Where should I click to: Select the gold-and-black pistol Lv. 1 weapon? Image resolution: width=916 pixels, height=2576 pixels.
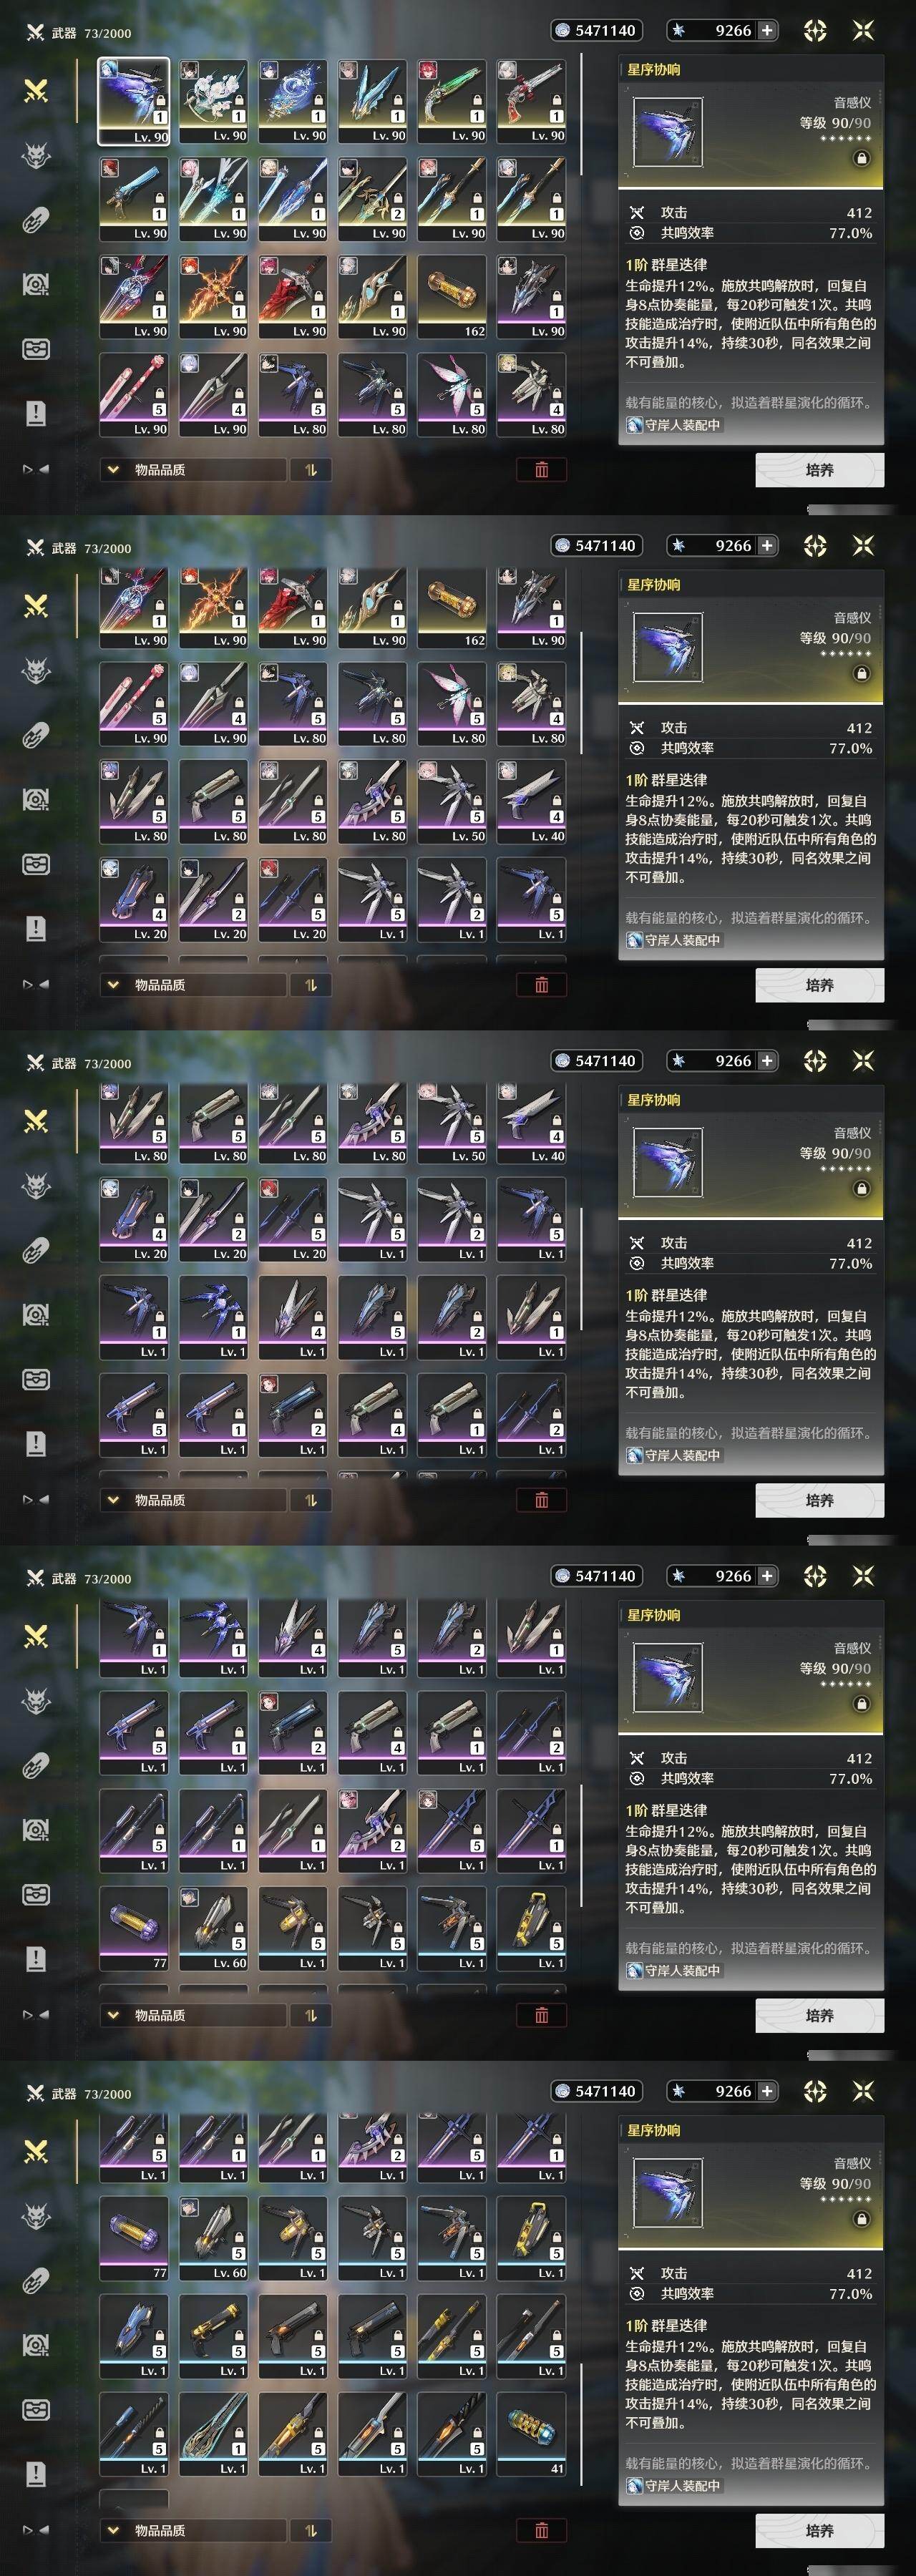coord(213,2336)
